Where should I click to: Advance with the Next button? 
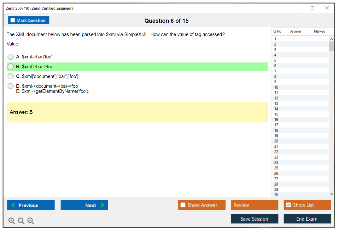point(84,205)
